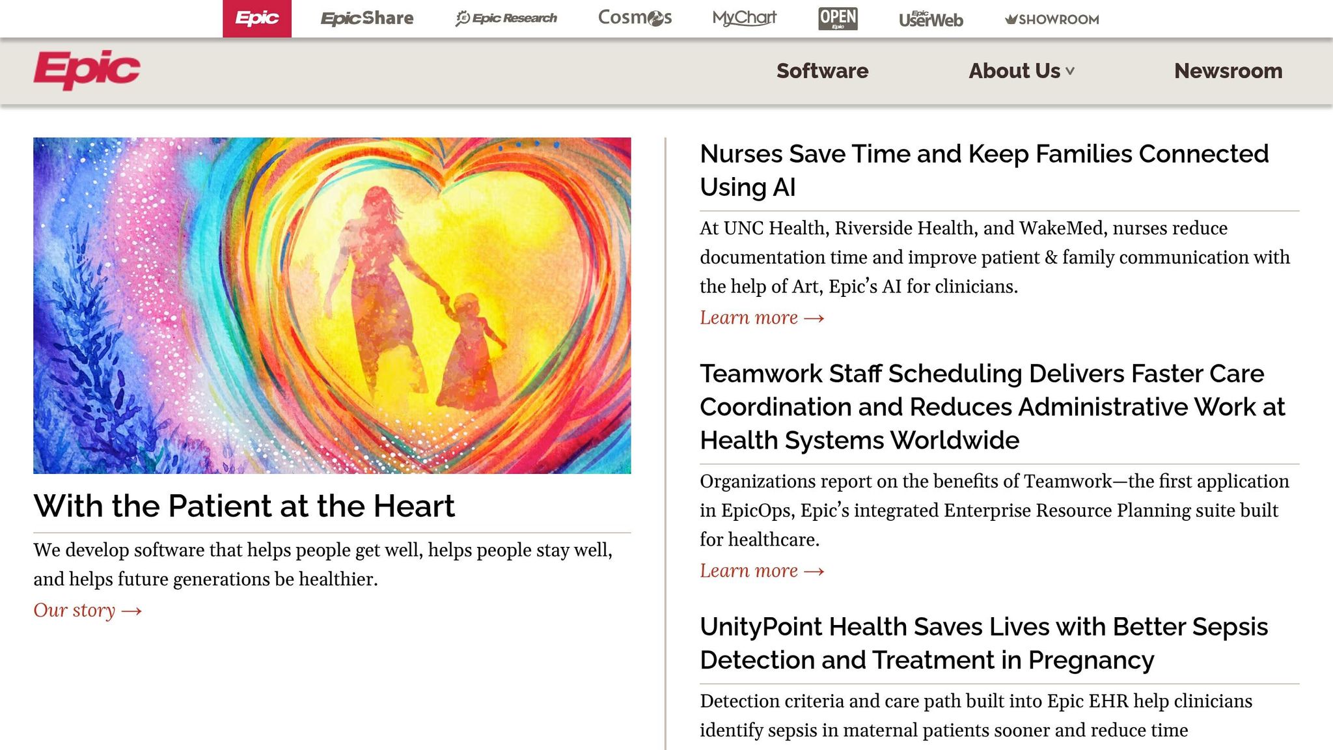Open the UnityPoint Health sepsis article headline

tap(984, 643)
